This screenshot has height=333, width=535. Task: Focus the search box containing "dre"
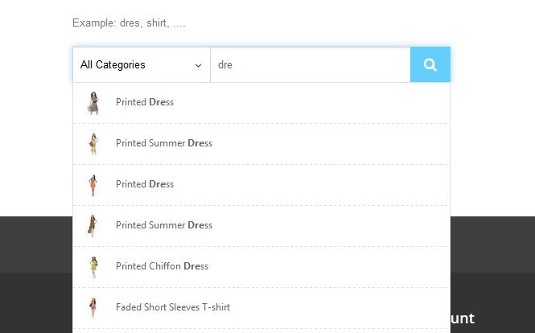click(310, 65)
